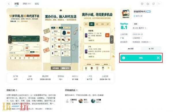Expand the 游戏介绍 section
173x112 pixels.
(x=12, y=90)
